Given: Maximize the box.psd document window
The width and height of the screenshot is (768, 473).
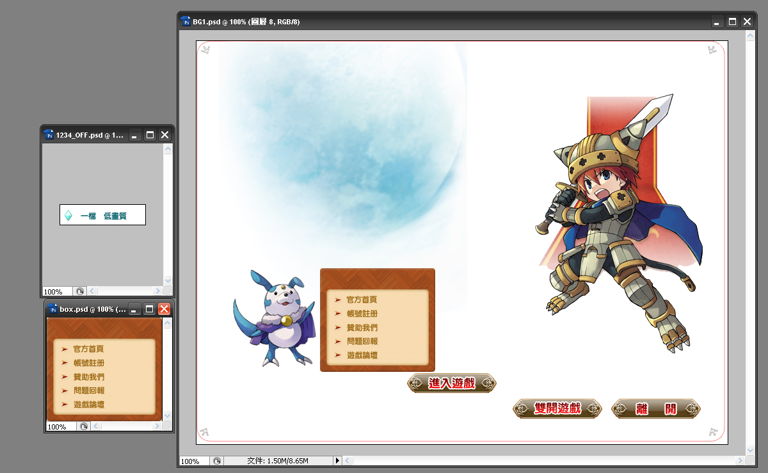Looking at the screenshot, I should (x=149, y=309).
